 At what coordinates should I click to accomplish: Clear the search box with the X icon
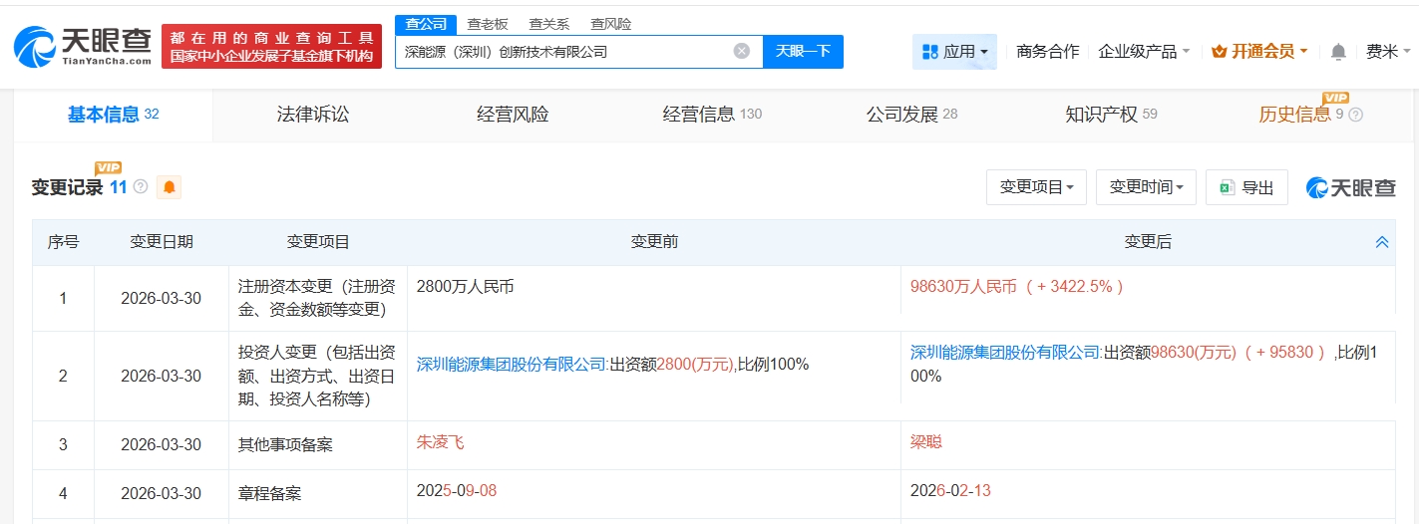click(x=741, y=51)
